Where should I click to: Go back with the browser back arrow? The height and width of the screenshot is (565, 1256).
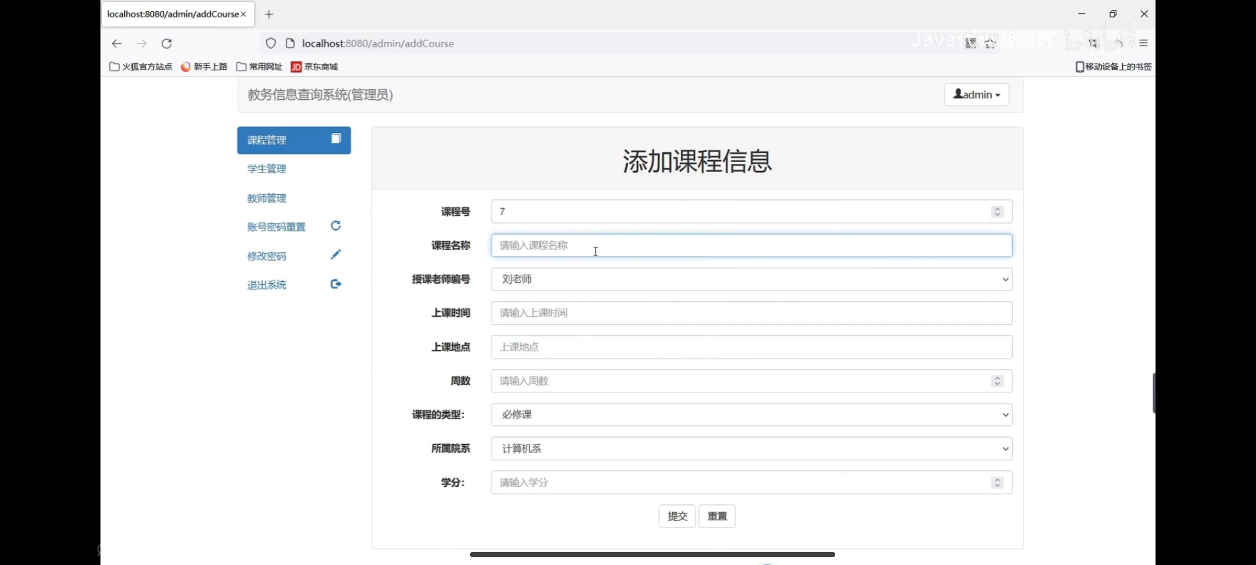(x=117, y=43)
